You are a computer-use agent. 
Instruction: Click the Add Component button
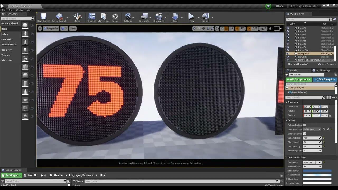(299, 79)
